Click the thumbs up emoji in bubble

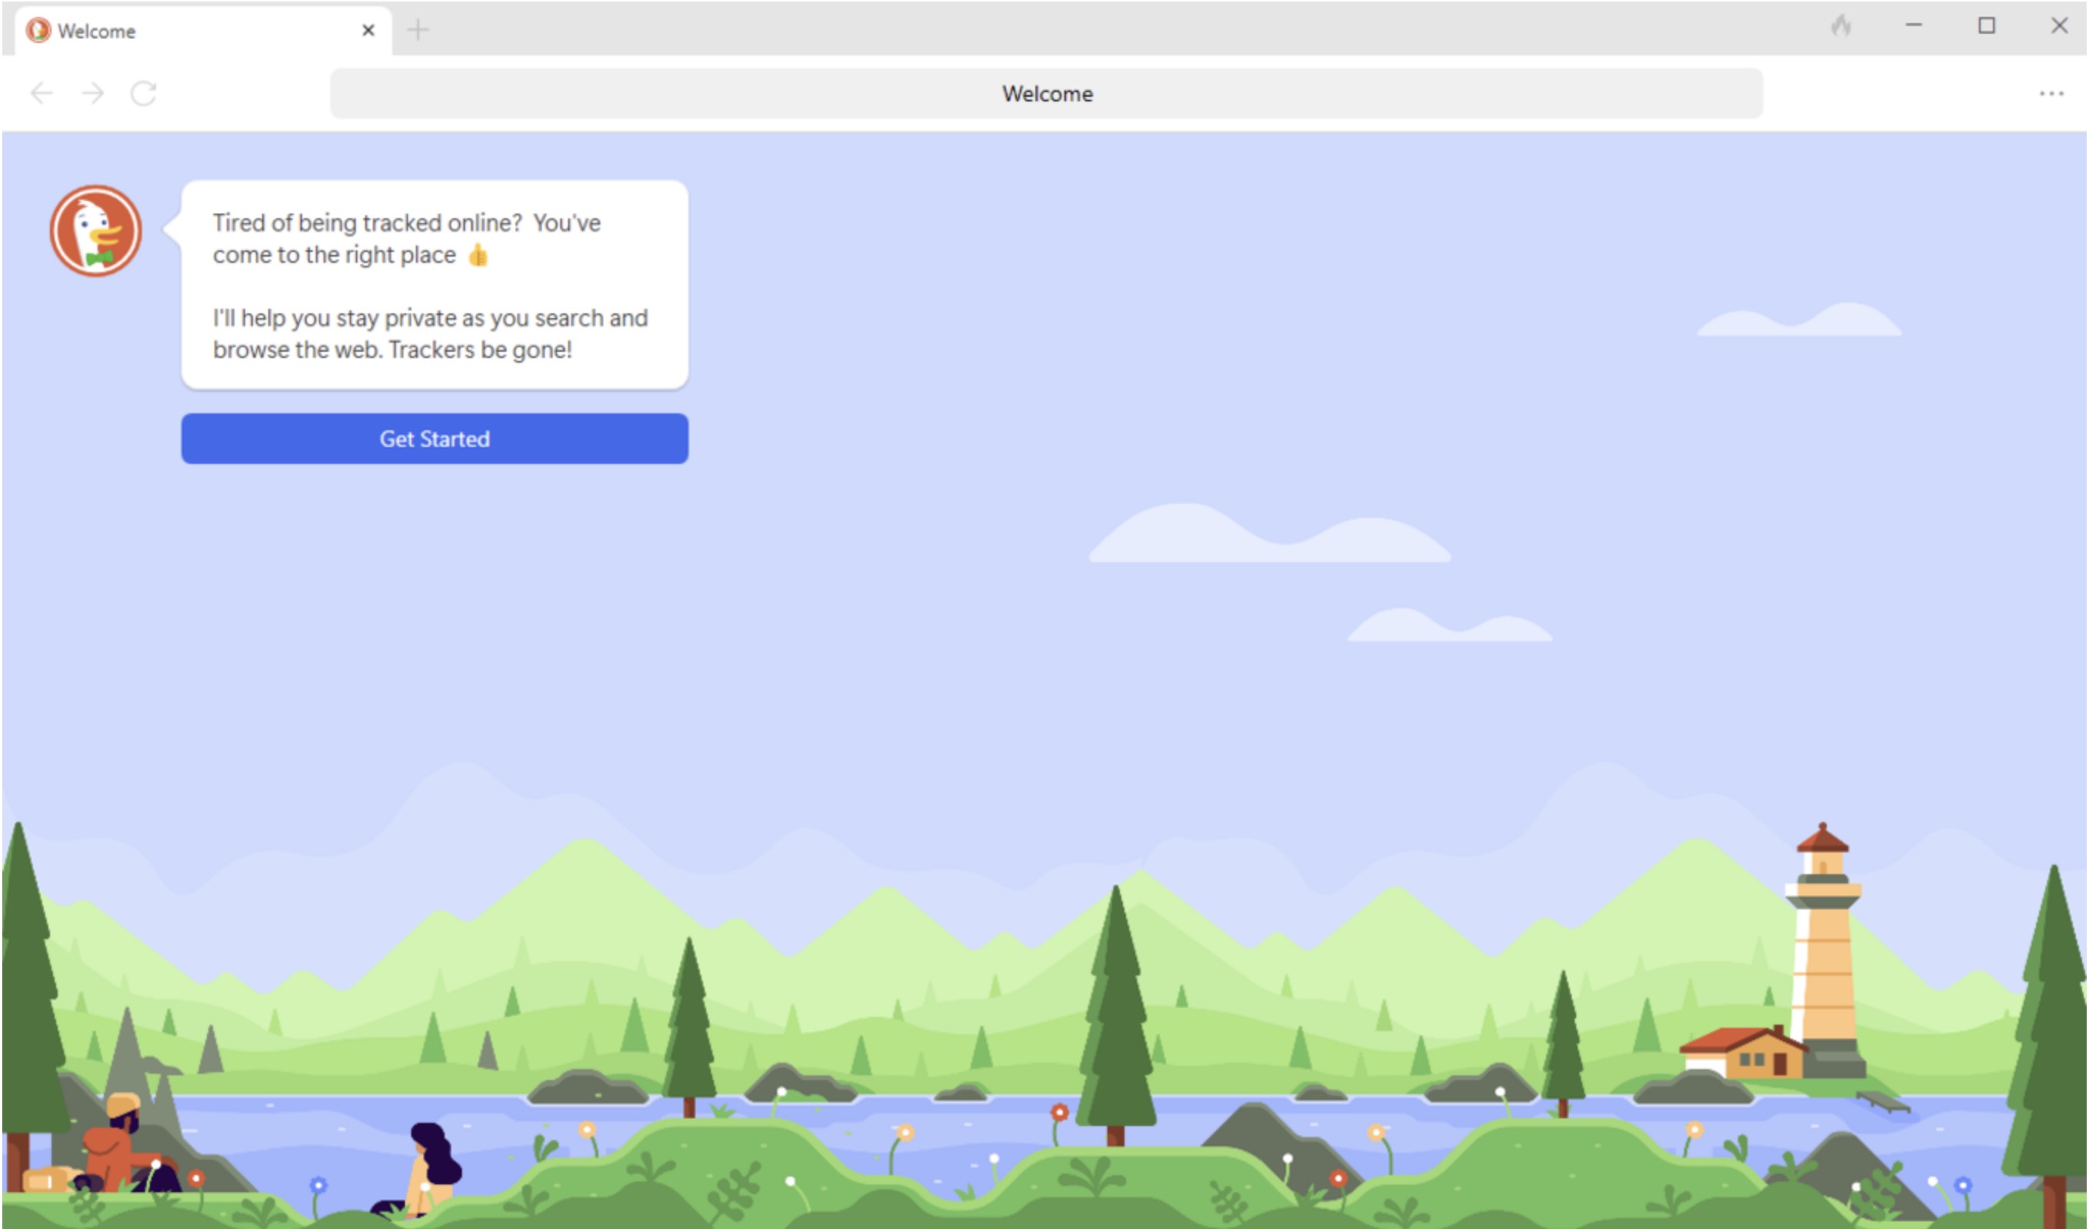tap(478, 255)
